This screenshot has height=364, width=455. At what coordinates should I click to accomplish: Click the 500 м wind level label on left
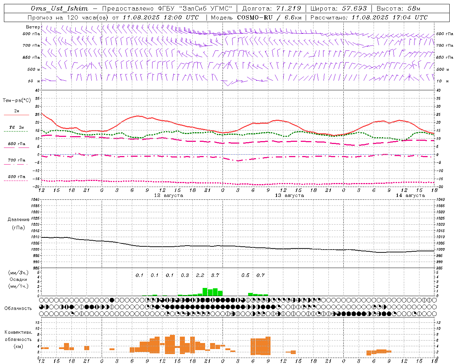pyautogui.click(x=34, y=69)
